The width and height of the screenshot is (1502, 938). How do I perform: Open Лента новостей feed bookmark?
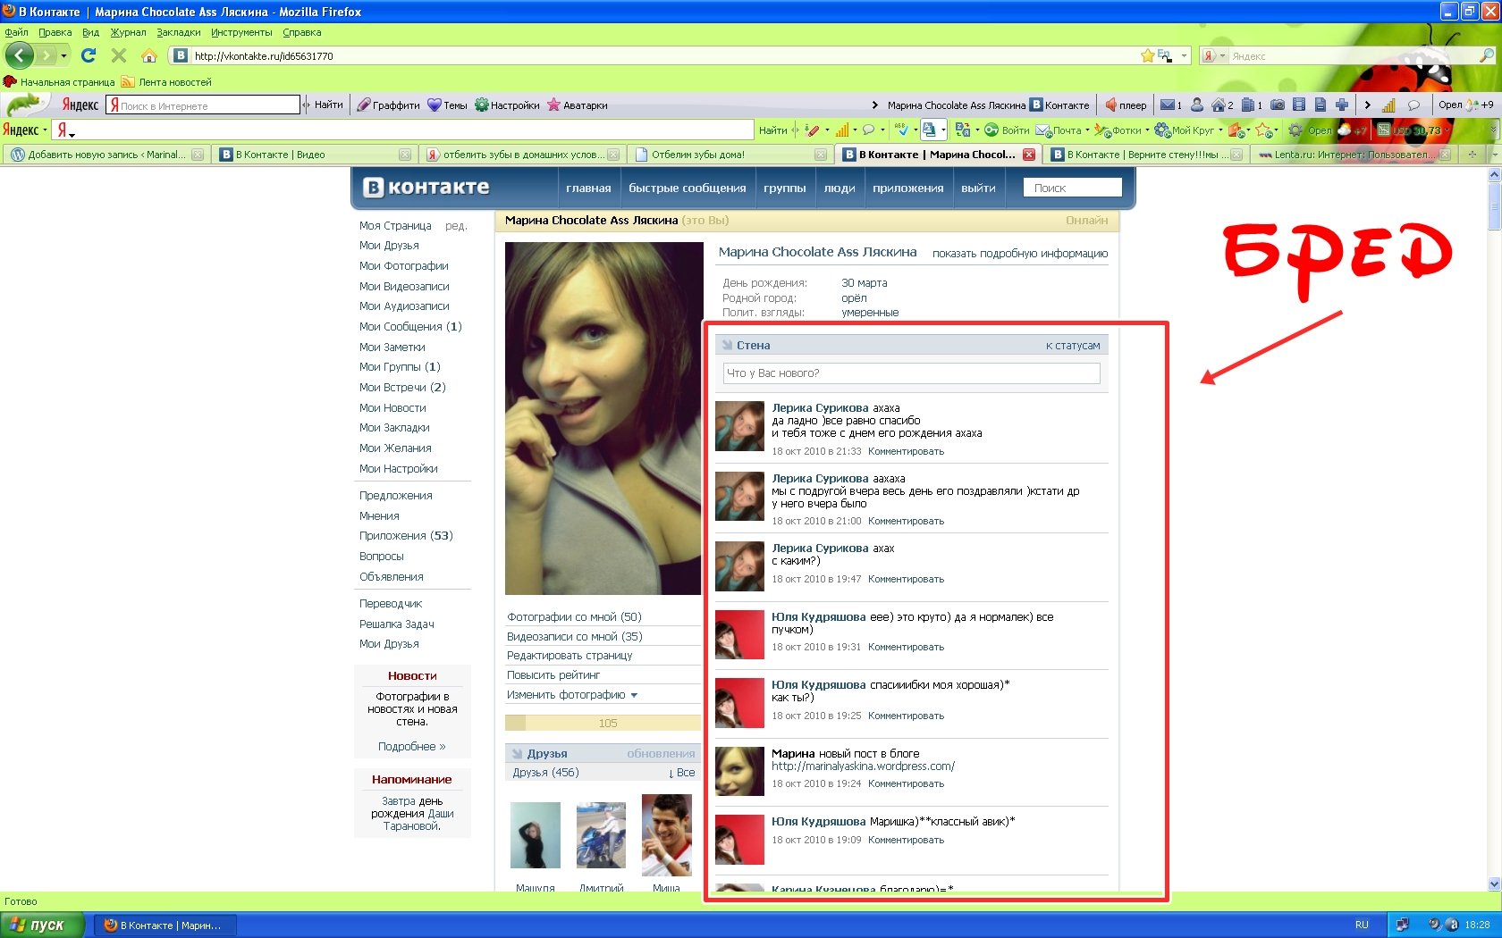[x=166, y=82]
